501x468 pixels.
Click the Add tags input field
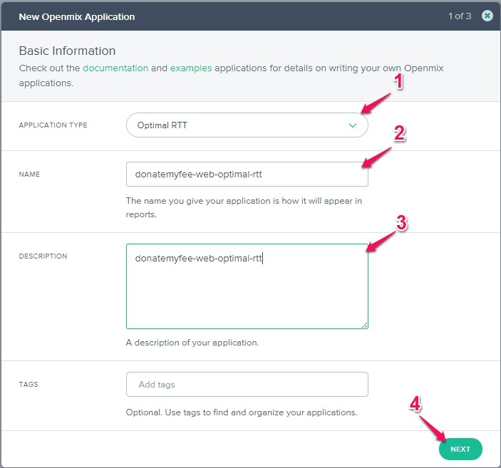[247, 384]
